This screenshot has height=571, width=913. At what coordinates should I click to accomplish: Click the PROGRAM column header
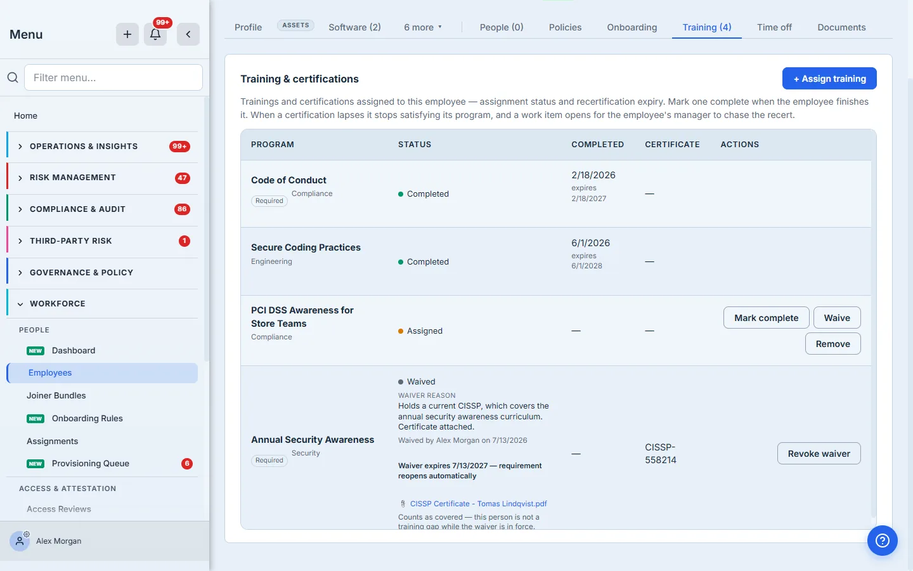point(273,145)
